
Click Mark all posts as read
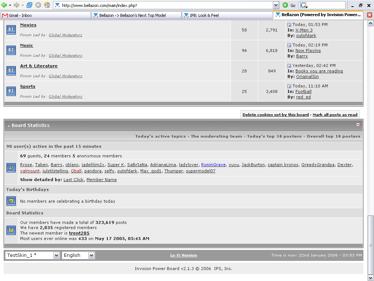[x=335, y=115]
